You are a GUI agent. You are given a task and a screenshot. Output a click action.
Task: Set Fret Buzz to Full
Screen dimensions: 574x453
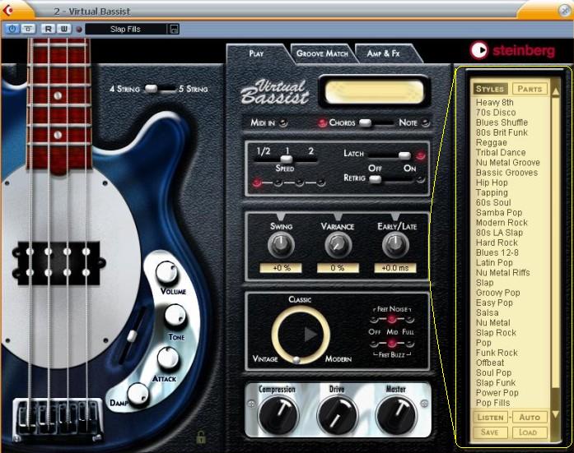pyautogui.click(x=409, y=344)
